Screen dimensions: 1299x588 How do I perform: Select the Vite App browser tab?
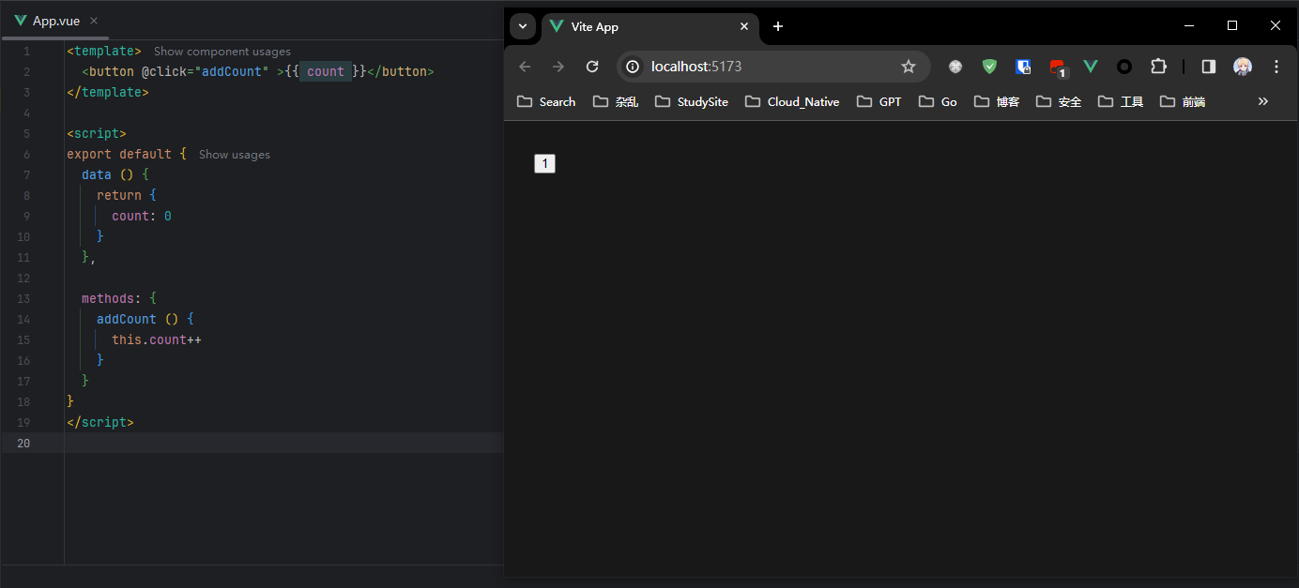point(649,26)
